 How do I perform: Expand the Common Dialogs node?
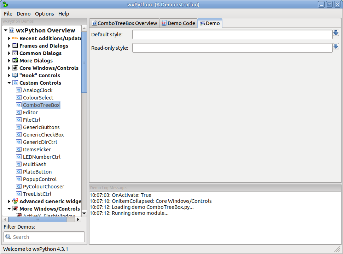(x=9, y=53)
